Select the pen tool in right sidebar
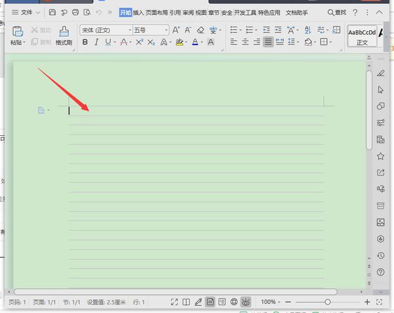 click(380, 73)
